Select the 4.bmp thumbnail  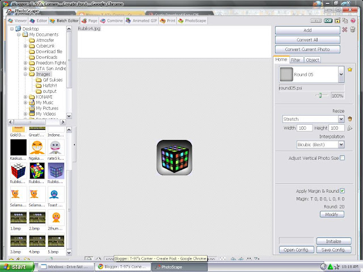[37, 241]
